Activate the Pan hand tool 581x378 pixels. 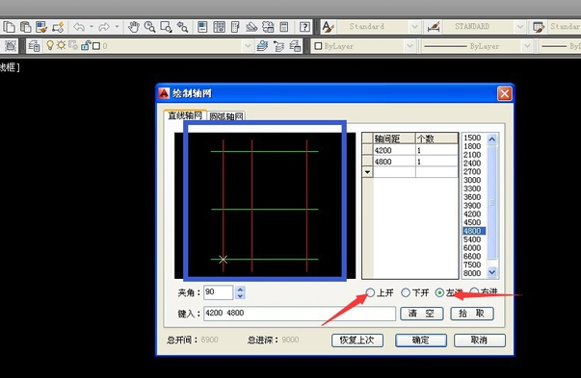(x=133, y=27)
